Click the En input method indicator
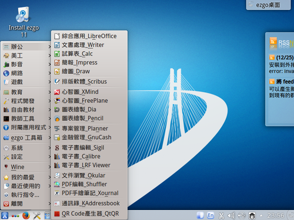This screenshot has height=220, width=294. coord(211,215)
